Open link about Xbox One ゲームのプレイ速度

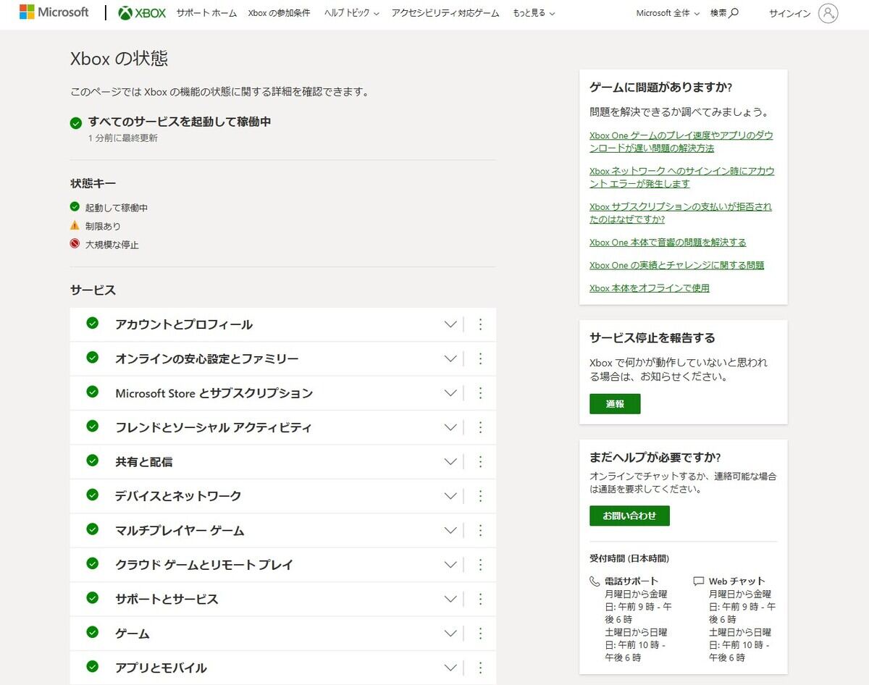pos(681,141)
